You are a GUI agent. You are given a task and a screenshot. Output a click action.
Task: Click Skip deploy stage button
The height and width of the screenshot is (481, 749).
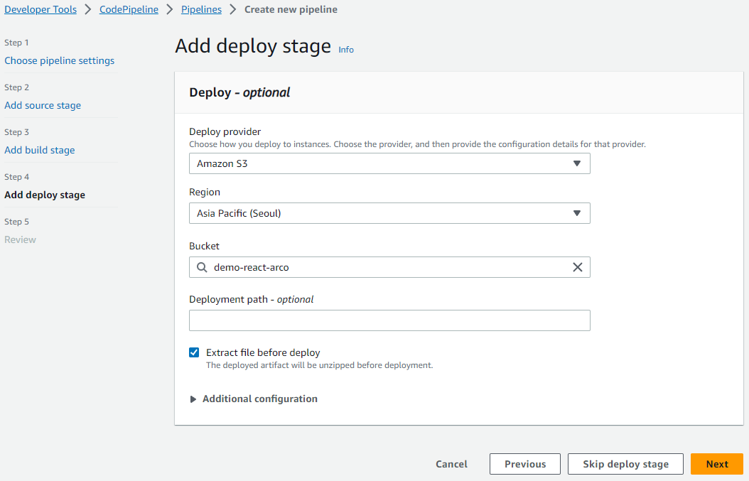click(625, 464)
